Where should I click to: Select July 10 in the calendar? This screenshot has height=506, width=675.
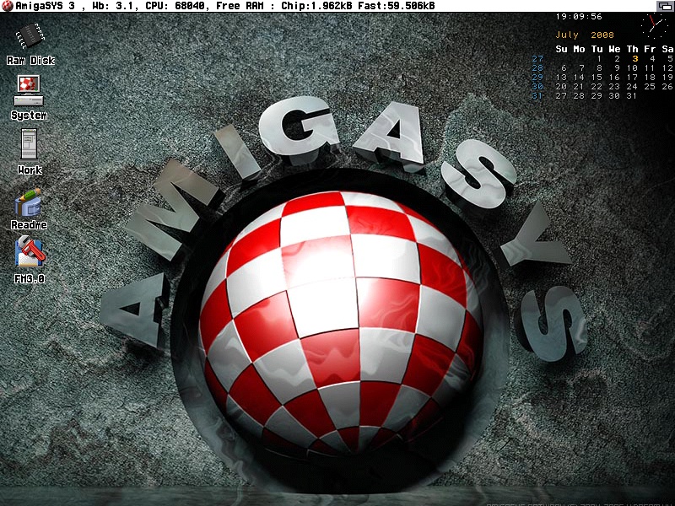[x=632, y=68]
